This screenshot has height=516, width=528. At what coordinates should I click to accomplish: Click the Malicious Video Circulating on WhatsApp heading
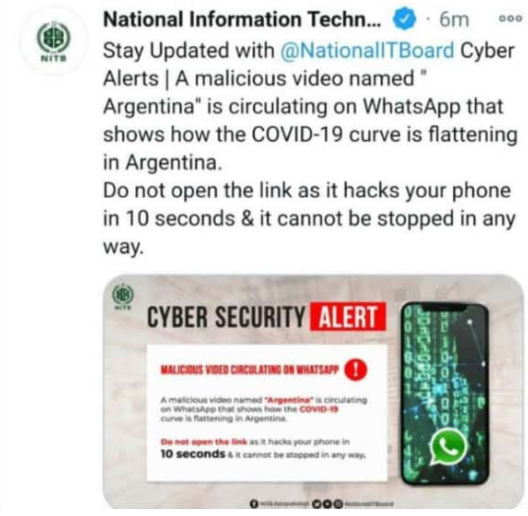click(x=249, y=370)
